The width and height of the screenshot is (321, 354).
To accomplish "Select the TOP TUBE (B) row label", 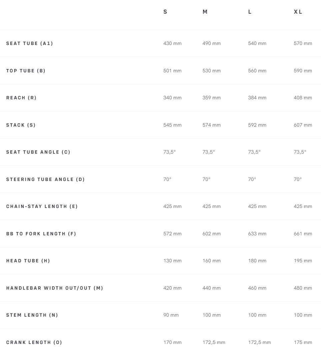I will coord(26,71).
